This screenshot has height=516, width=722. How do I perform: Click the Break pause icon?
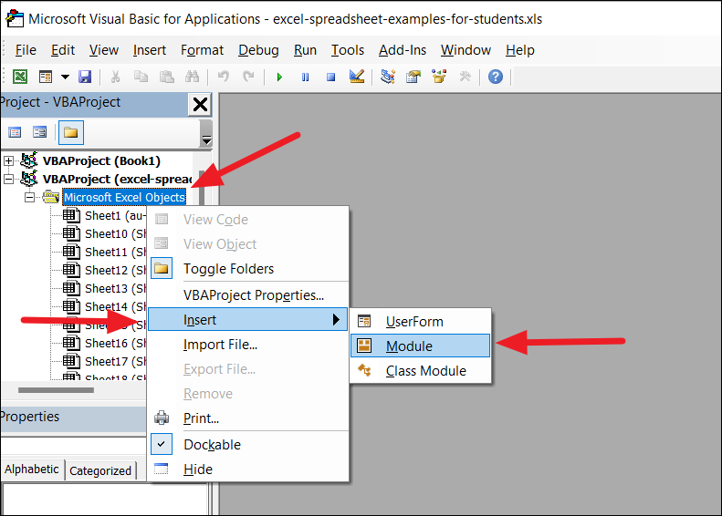coord(305,77)
